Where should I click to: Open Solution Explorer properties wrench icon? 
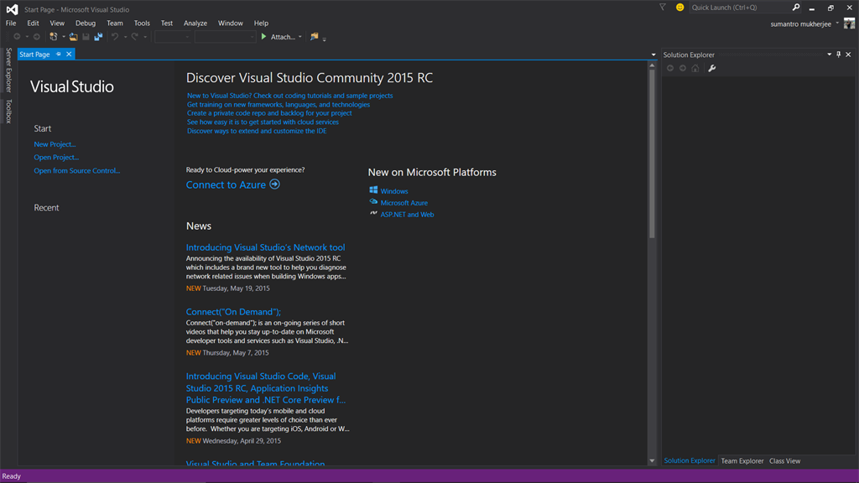click(712, 69)
